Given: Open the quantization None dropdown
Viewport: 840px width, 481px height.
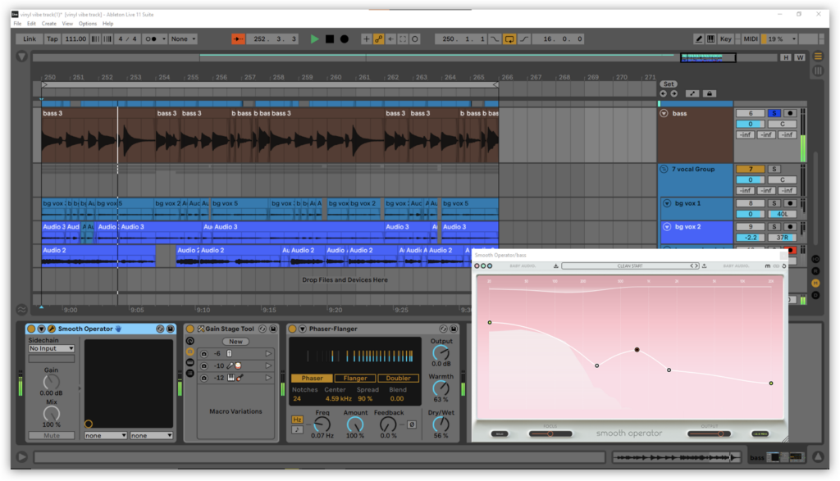Looking at the screenshot, I should [x=183, y=39].
